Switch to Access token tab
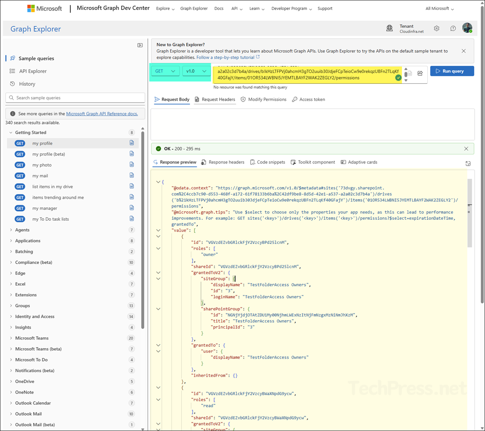 coord(308,99)
